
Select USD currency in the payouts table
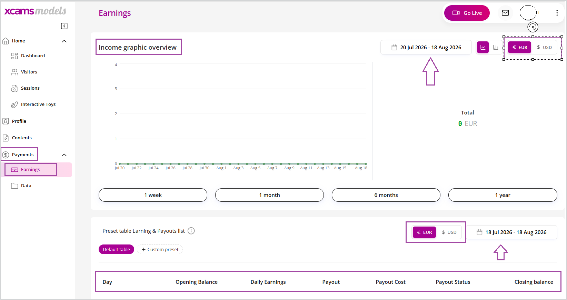449,232
